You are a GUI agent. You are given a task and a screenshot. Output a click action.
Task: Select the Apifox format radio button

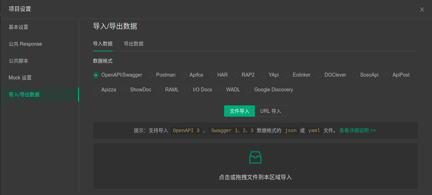tap(184, 75)
